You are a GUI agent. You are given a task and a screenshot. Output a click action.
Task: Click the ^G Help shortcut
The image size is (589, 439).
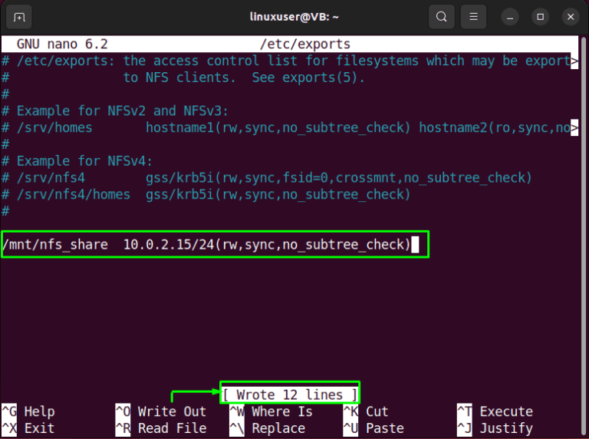tap(28, 411)
